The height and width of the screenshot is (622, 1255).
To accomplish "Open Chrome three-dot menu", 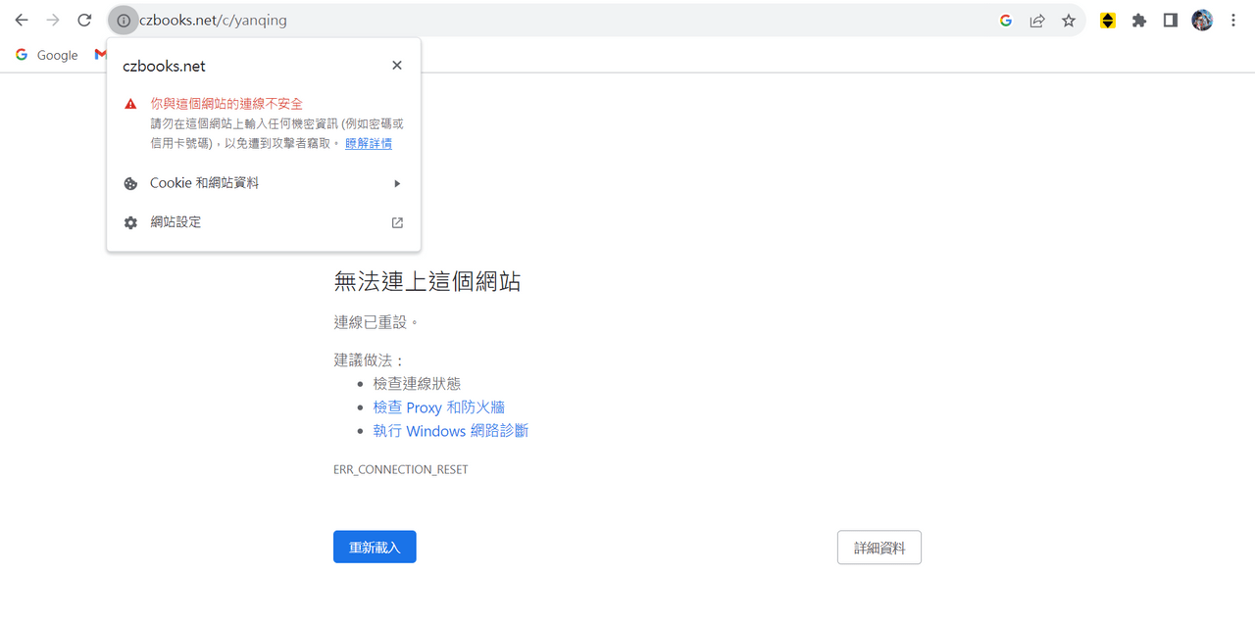I will pos(1233,20).
